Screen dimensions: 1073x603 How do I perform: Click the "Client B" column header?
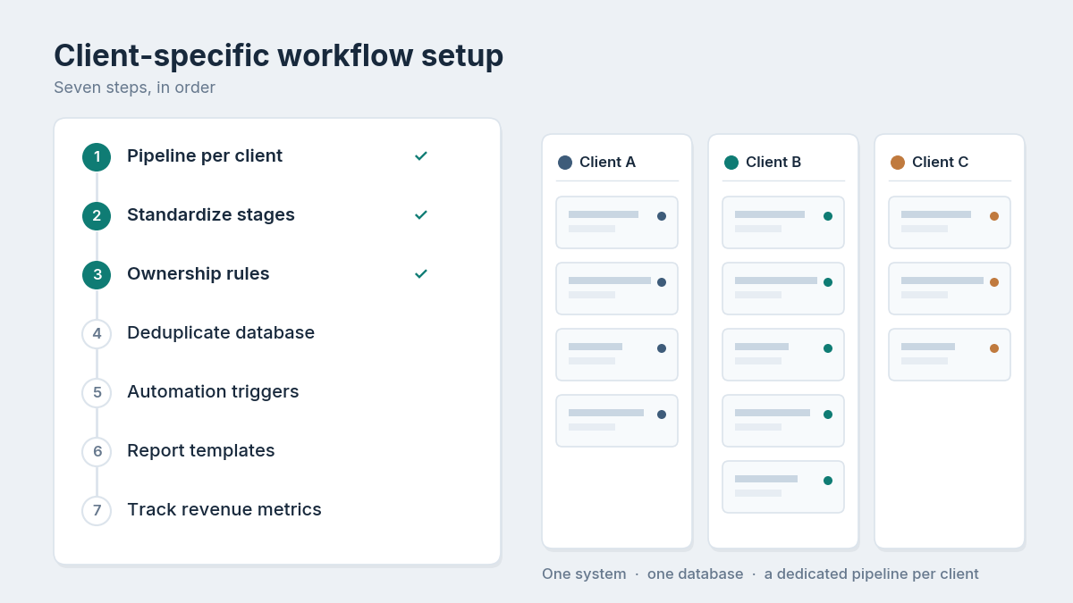pos(773,163)
